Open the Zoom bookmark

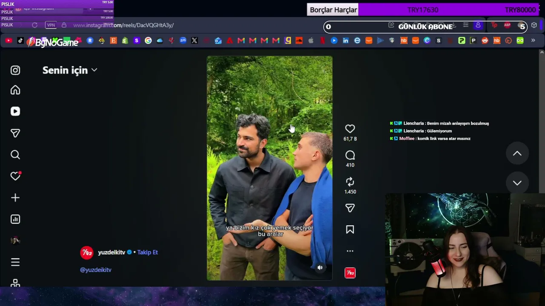click(x=183, y=40)
